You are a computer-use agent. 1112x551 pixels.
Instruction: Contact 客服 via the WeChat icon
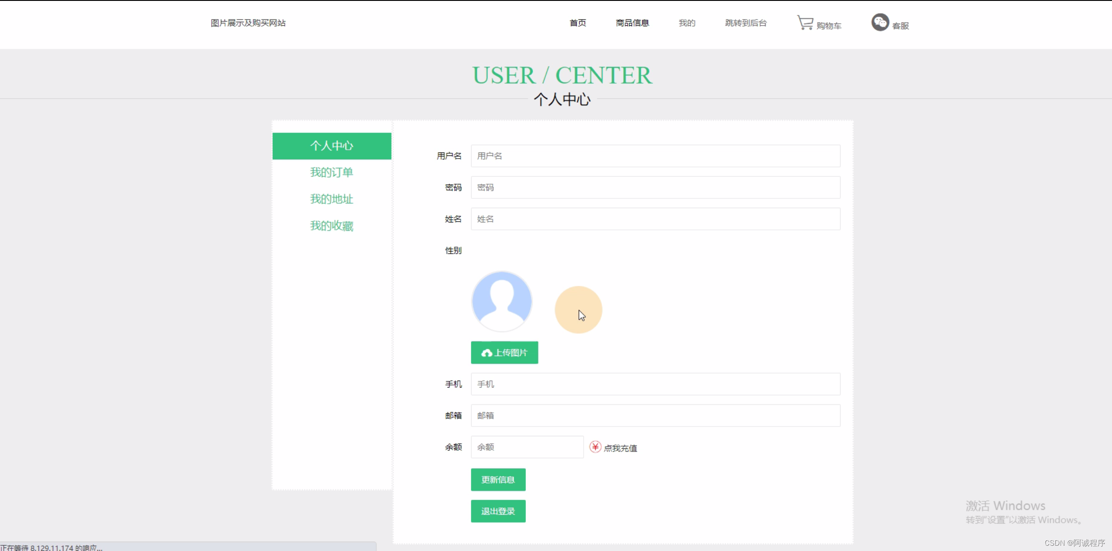880,22
